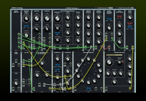Click the Slew Amount knob
146x101 pixels.
click(16, 83)
